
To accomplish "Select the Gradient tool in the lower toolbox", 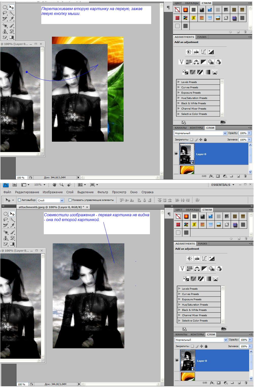I will [x=12, y=244].
